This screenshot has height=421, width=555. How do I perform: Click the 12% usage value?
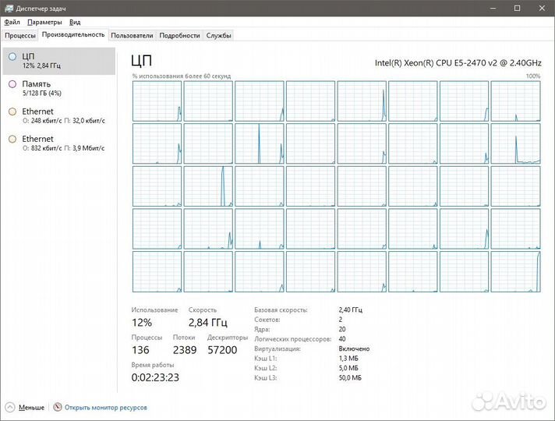pos(142,323)
